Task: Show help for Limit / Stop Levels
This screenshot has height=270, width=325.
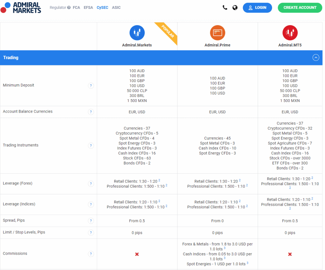Action: pyautogui.click(x=91, y=232)
